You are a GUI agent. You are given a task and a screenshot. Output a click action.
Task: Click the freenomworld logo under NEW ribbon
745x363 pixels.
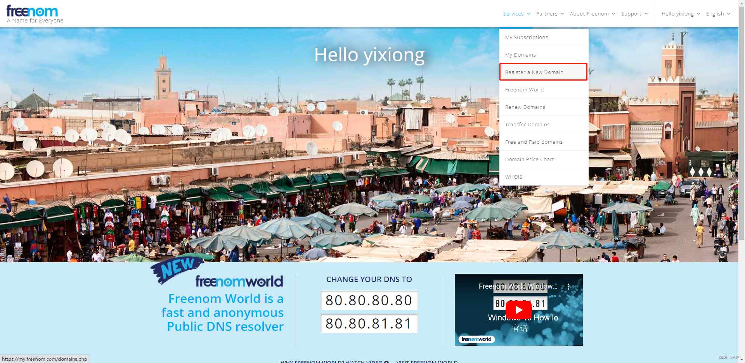click(239, 281)
